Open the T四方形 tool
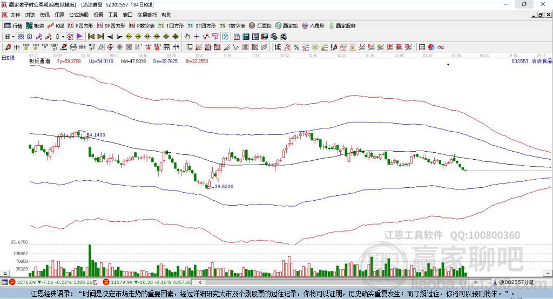This screenshot has height=299, width=553. click(171, 26)
